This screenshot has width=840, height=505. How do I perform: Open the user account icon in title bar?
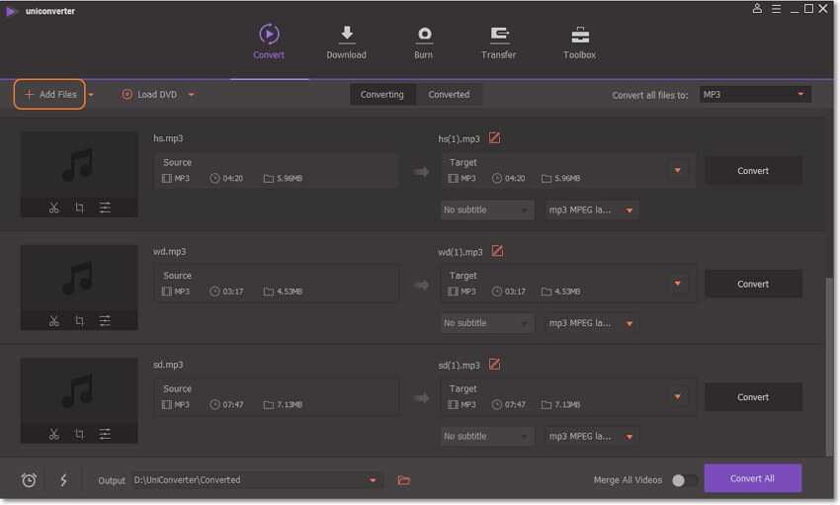(x=757, y=9)
